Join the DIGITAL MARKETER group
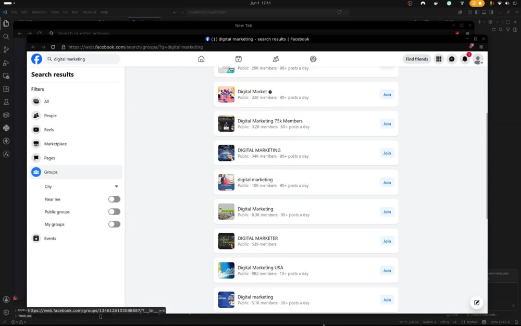 (x=387, y=241)
